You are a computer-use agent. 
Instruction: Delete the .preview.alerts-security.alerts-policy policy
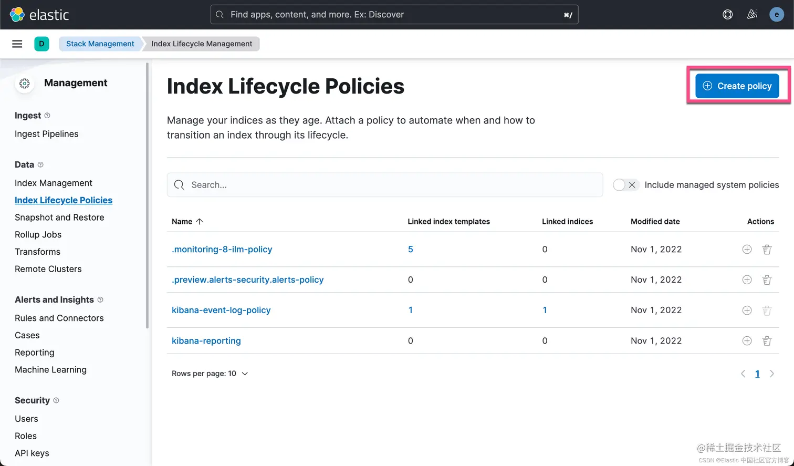(x=767, y=280)
